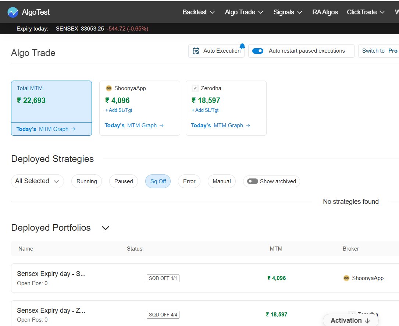Click the SENSEX 83653.25 ticker

click(80, 29)
